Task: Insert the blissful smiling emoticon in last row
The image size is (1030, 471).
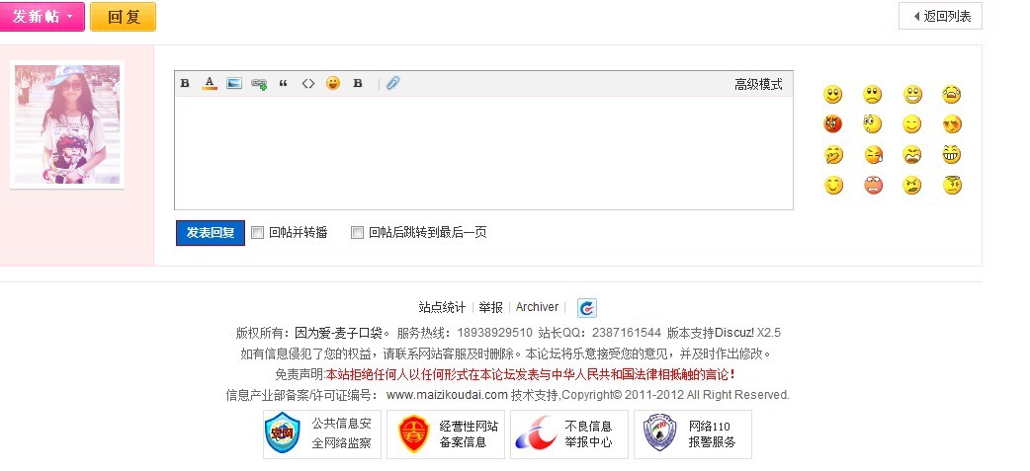Action: [833, 186]
